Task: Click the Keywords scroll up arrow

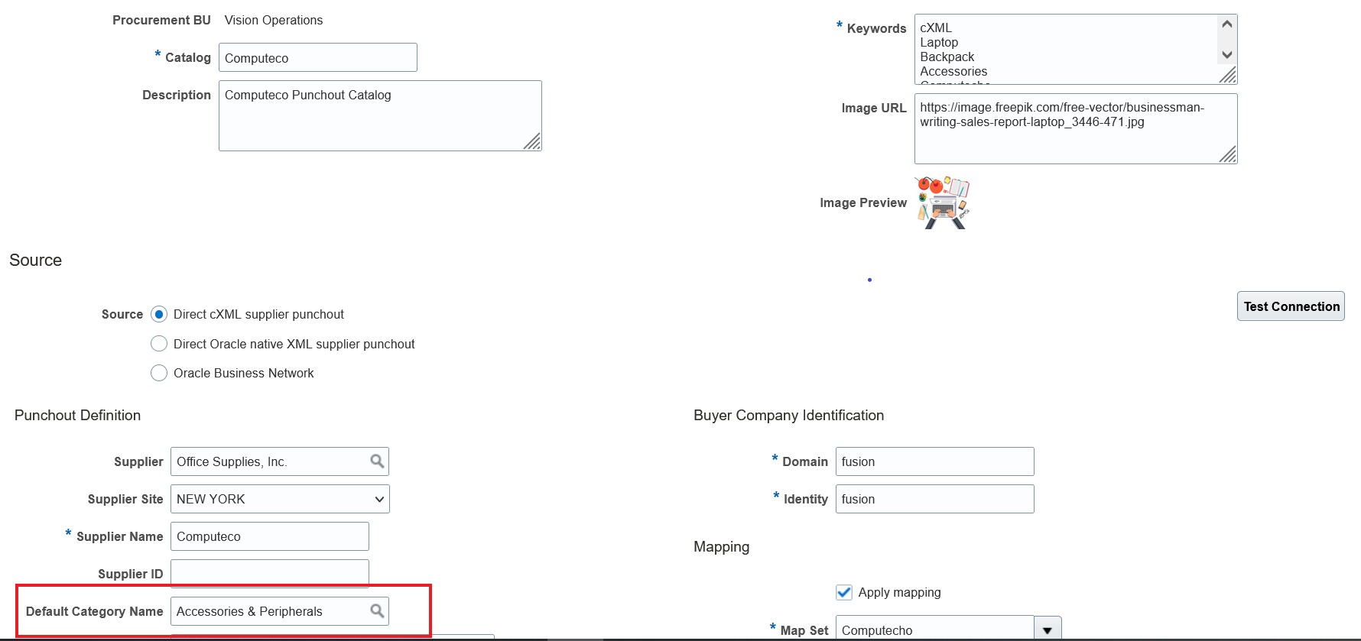Action: tap(1227, 24)
